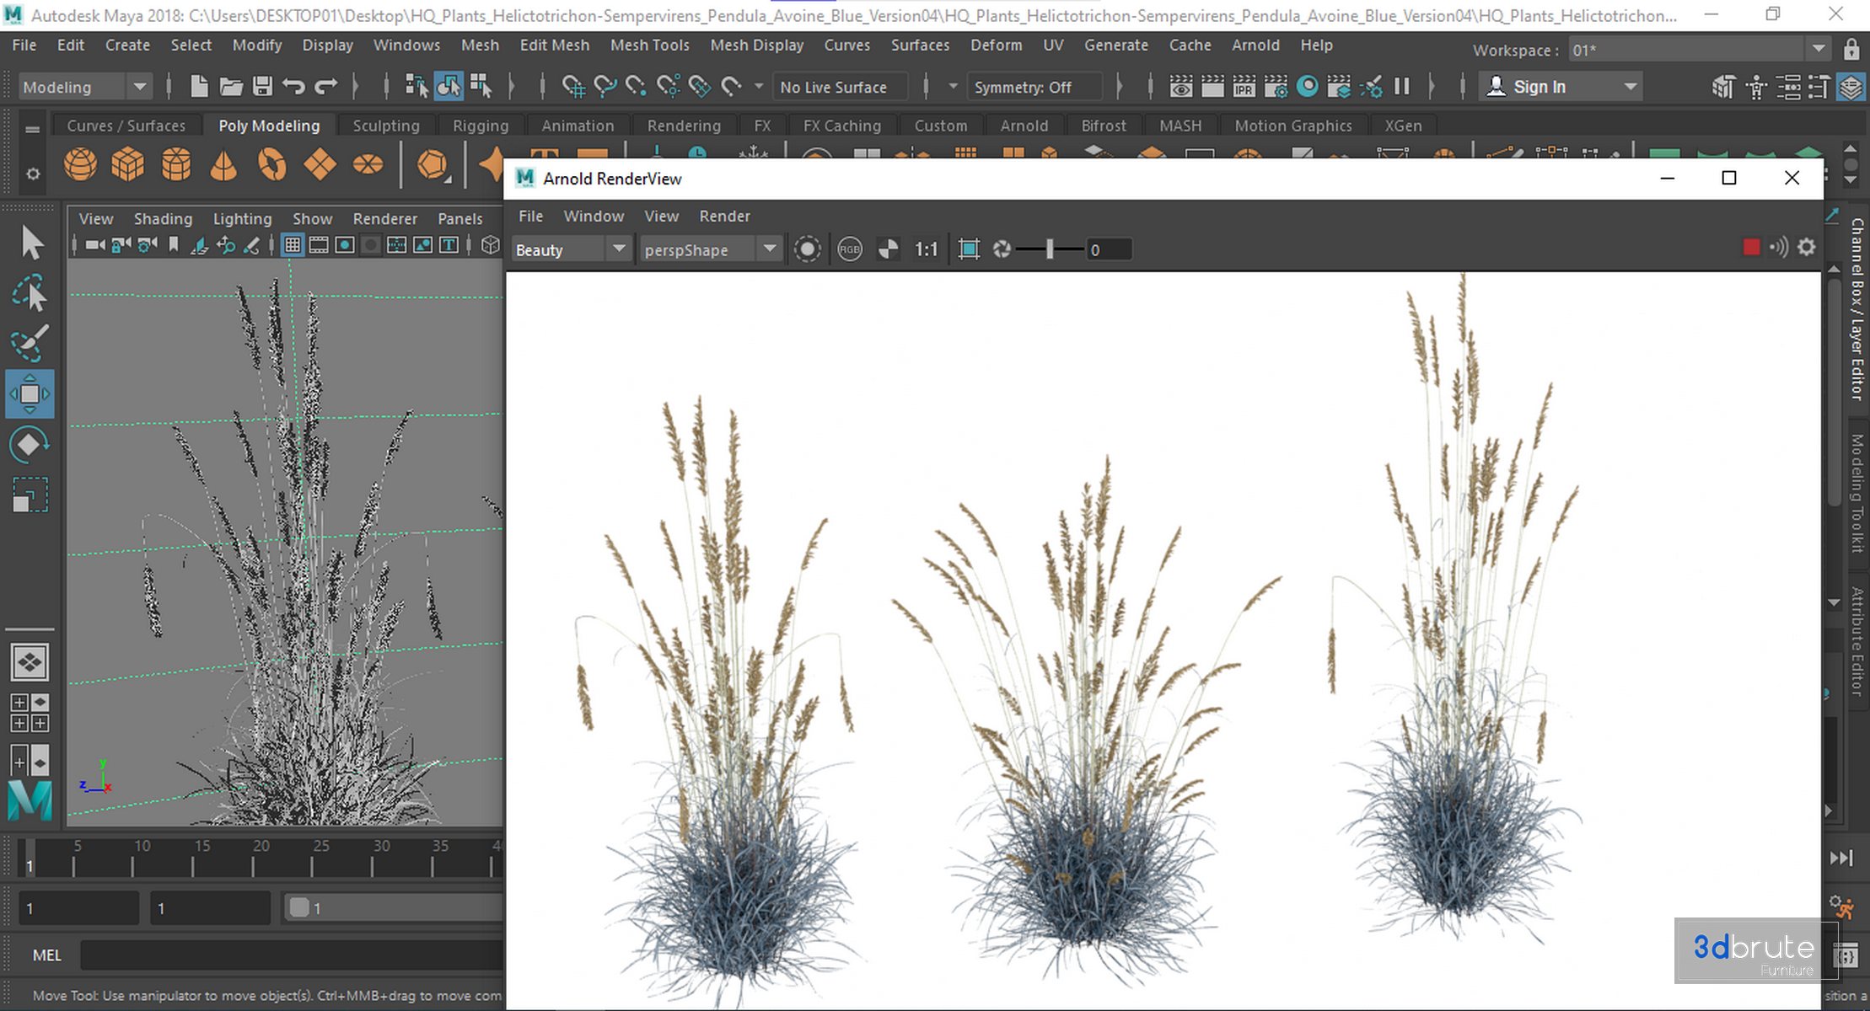The image size is (1870, 1011).
Task: Expand the Modeling menu set dropdown
Action: pos(140,86)
